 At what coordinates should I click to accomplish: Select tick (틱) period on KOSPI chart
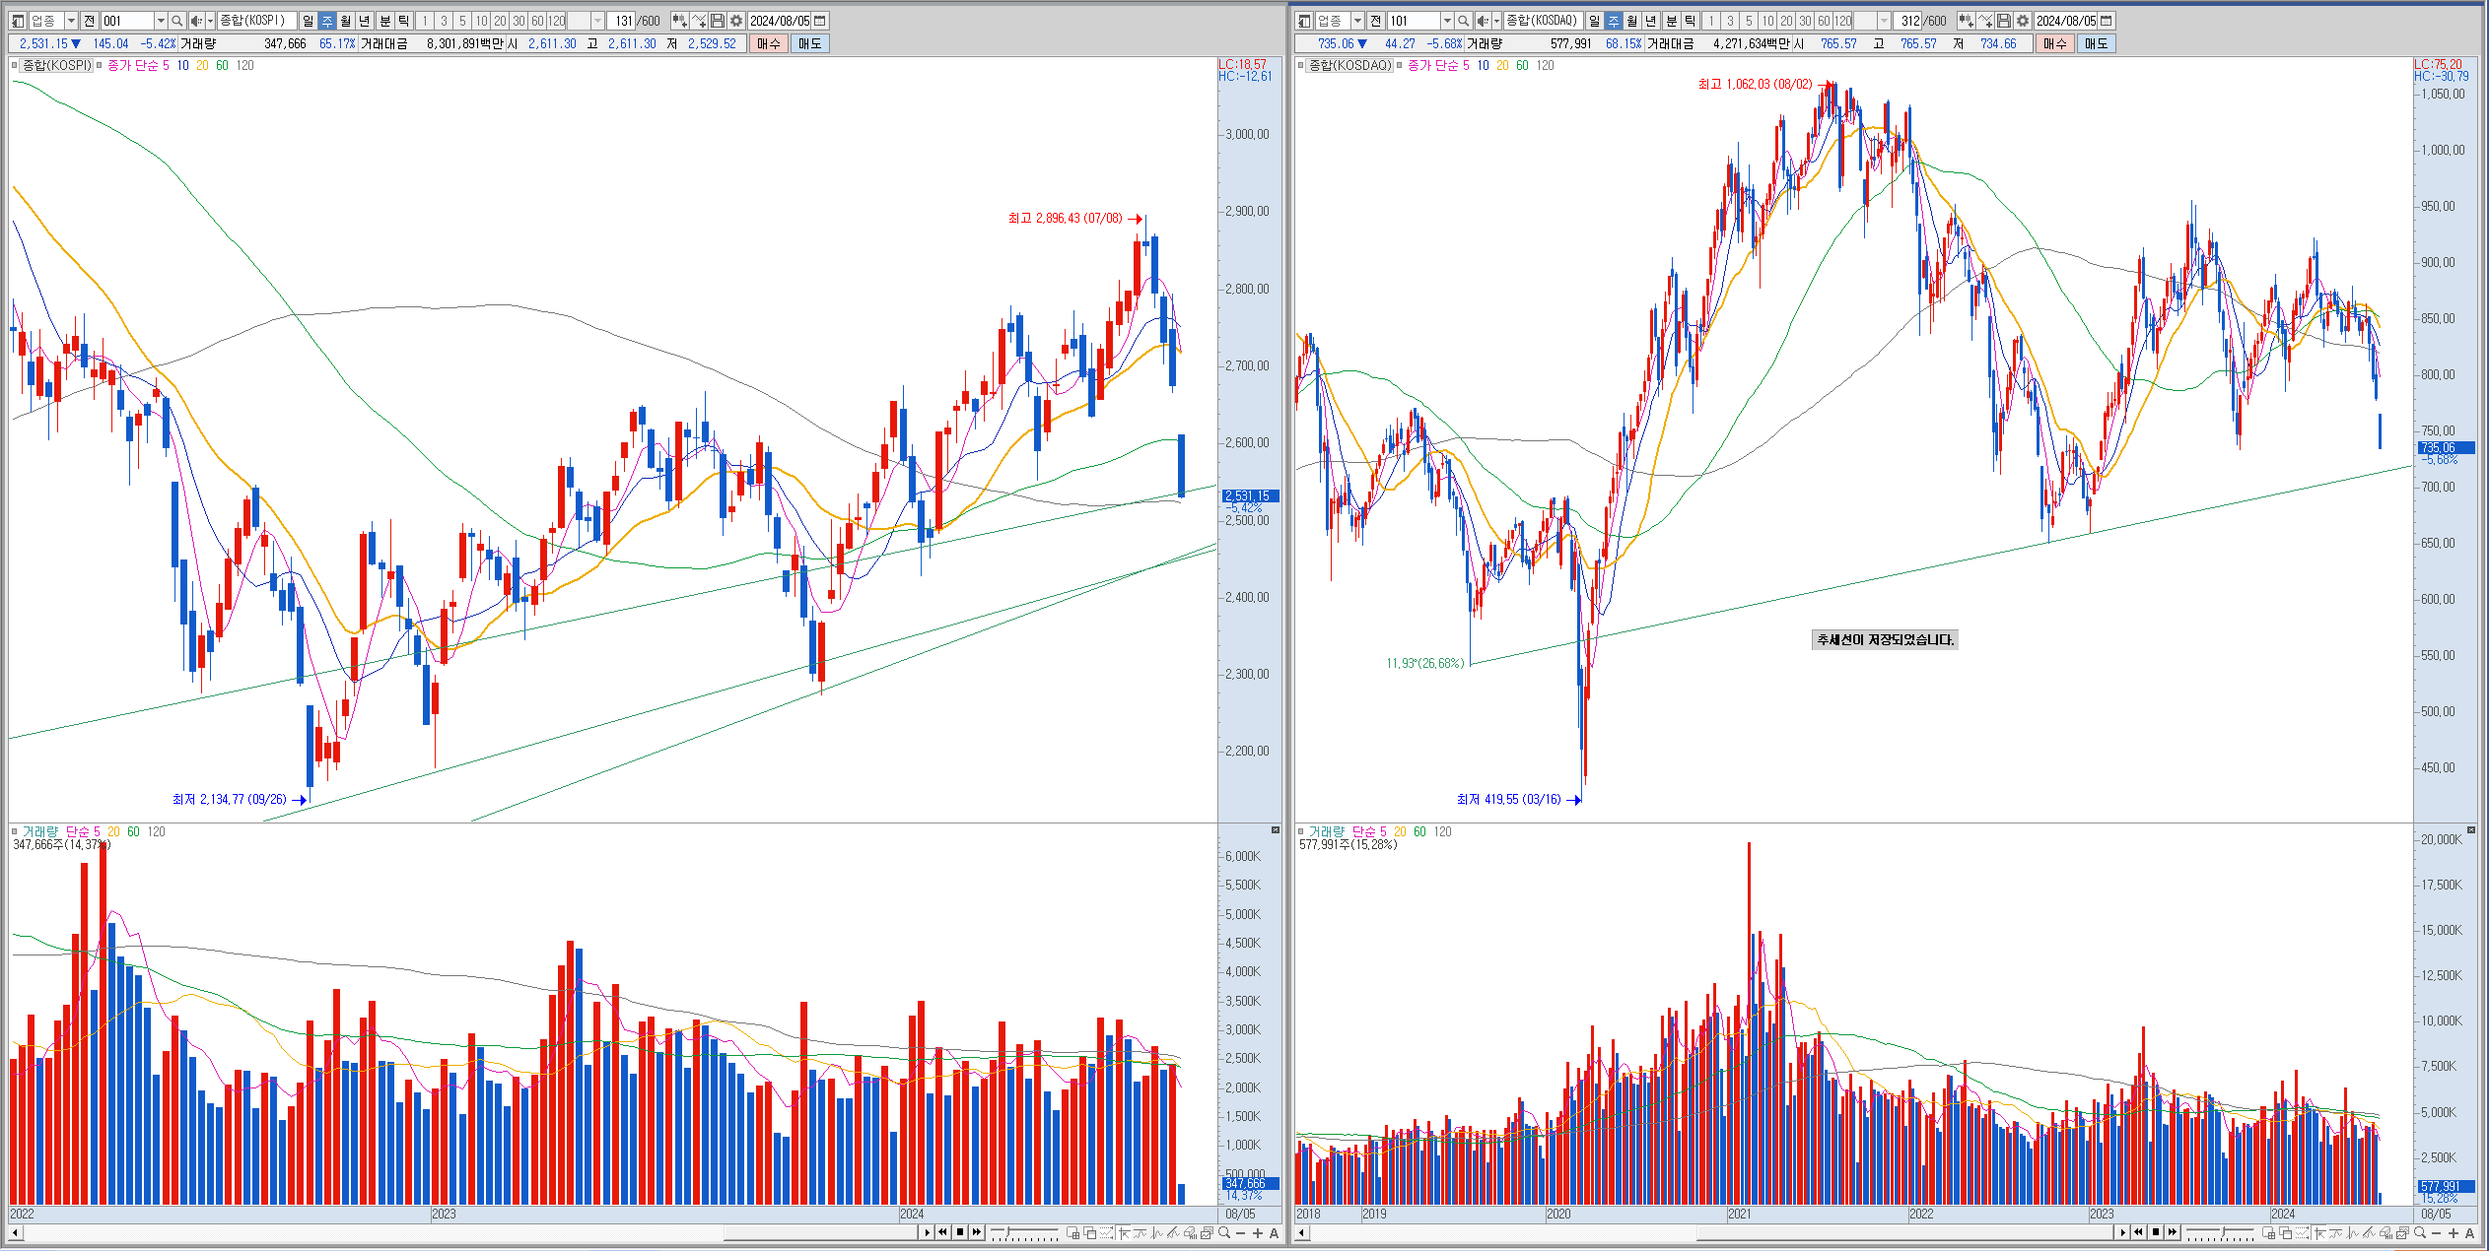point(404,21)
